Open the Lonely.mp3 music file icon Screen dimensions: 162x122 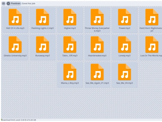[124, 45]
